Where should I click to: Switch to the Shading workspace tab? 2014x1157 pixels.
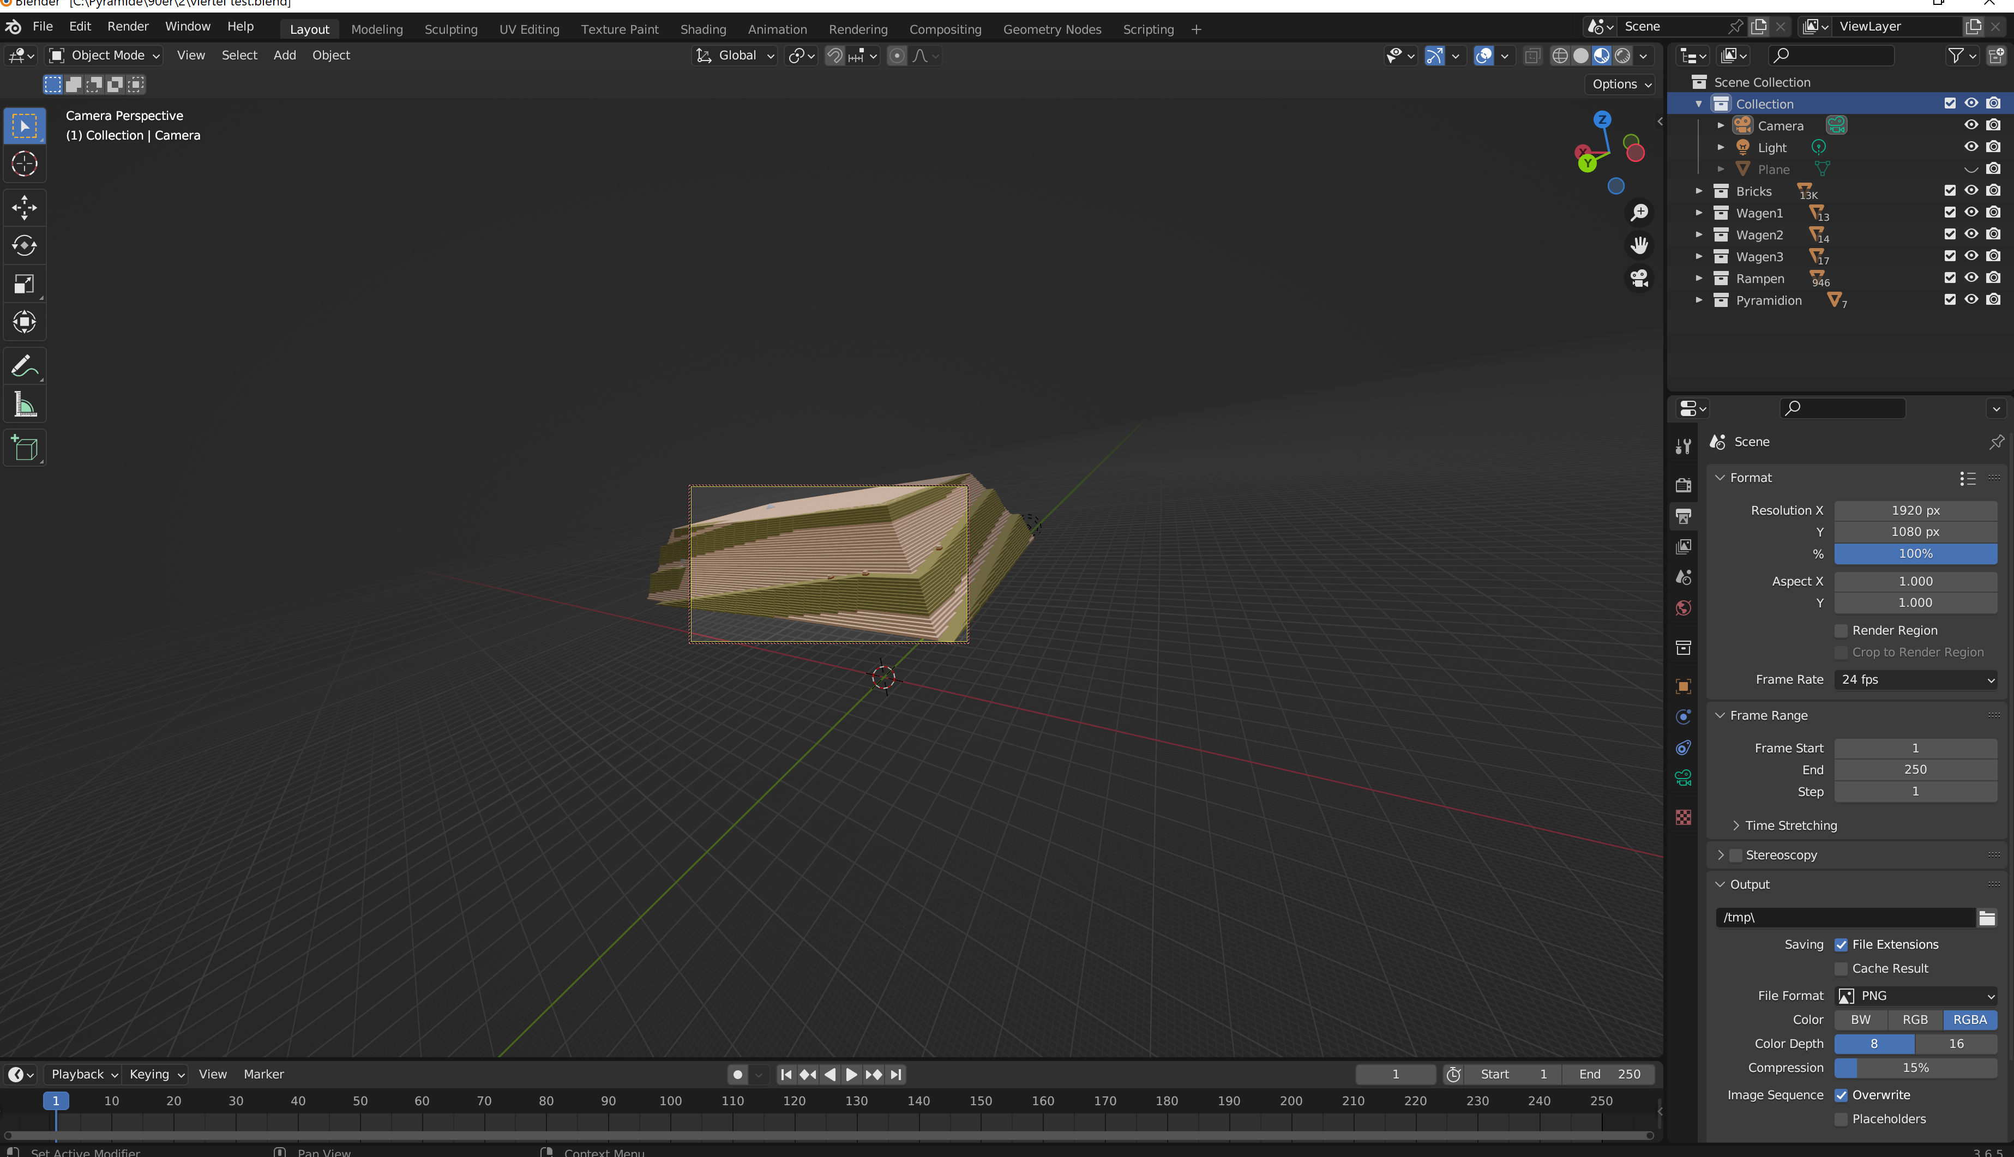point(702,29)
